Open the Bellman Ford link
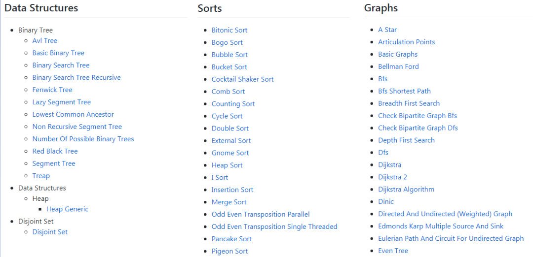This screenshot has width=533, height=257. [x=398, y=66]
